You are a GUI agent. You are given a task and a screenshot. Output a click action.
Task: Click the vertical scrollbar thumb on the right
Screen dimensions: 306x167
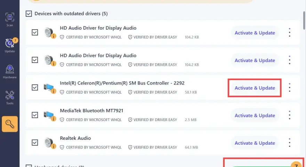coord(304,20)
